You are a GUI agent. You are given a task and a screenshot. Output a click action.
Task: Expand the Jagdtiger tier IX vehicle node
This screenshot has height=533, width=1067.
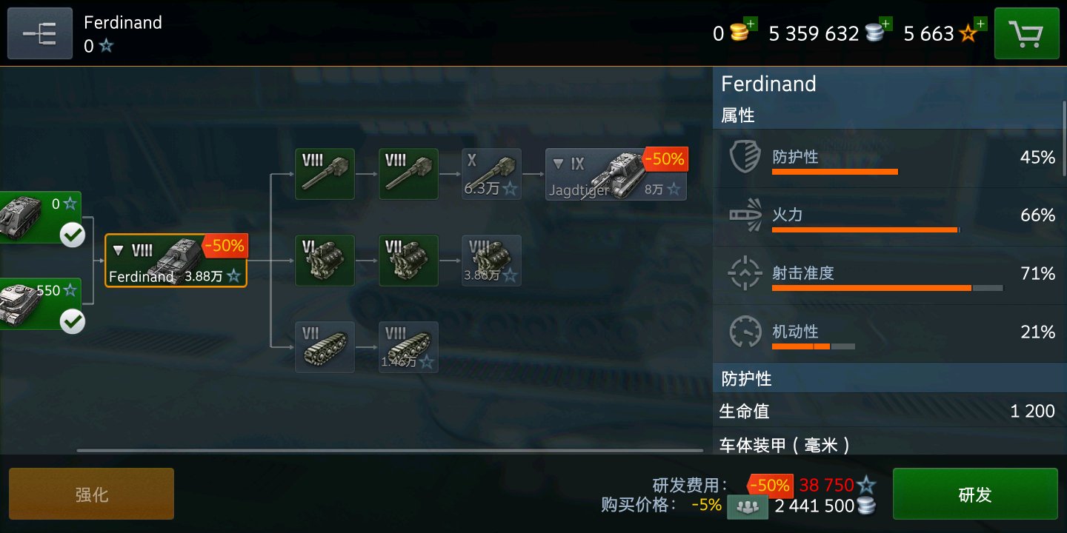559,164
